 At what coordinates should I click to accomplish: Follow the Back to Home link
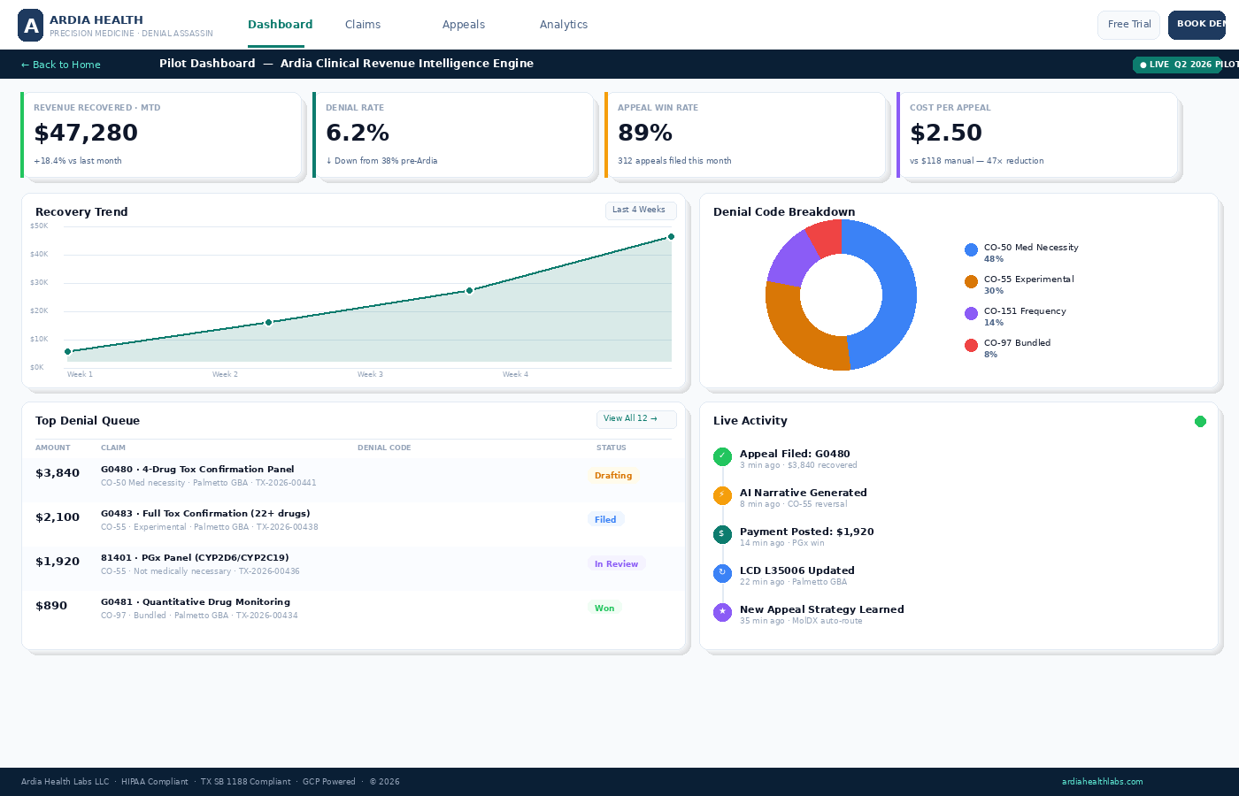[60, 65]
